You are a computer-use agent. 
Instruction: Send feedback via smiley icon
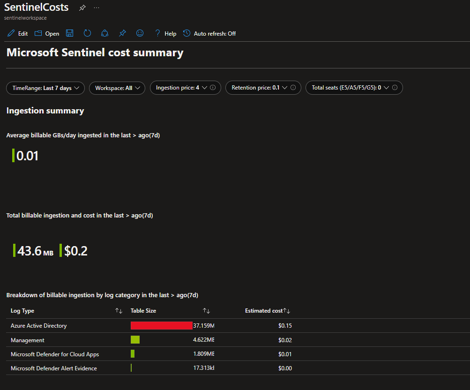point(140,33)
